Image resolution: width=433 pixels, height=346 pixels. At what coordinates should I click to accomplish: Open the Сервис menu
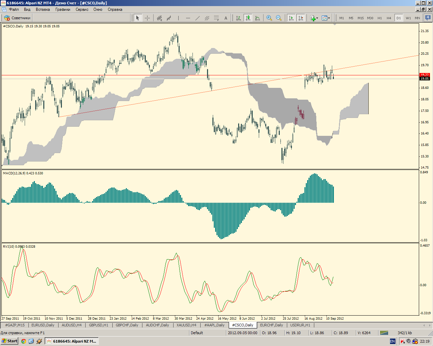point(82,9)
